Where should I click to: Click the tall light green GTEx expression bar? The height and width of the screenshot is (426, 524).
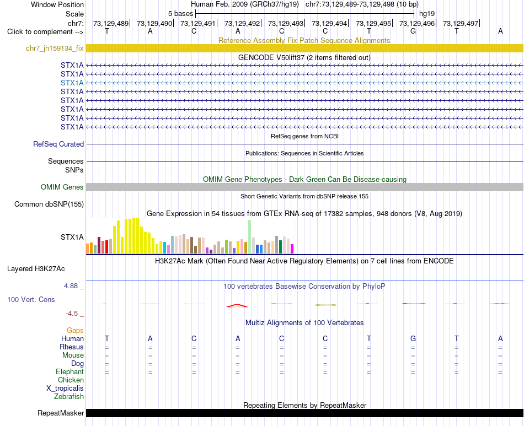(250, 237)
